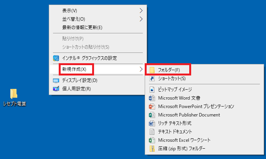Expand the 表示(V) submenu arrow
This screenshot has width=266, height=159.
click(x=141, y=11)
